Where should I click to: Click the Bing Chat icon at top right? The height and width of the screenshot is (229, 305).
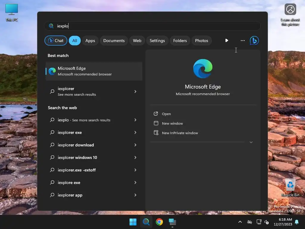click(x=254, y=41)
